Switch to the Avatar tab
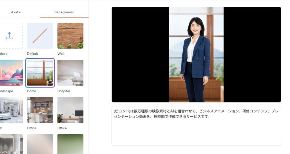This screenshot has width=290, height=154. tap(16, 12)
